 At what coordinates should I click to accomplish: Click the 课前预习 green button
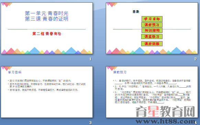pos(152,25)
